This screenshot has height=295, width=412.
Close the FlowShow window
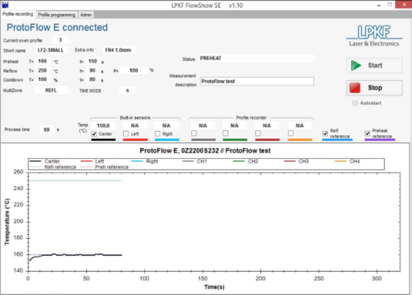[x=404, y=5]
